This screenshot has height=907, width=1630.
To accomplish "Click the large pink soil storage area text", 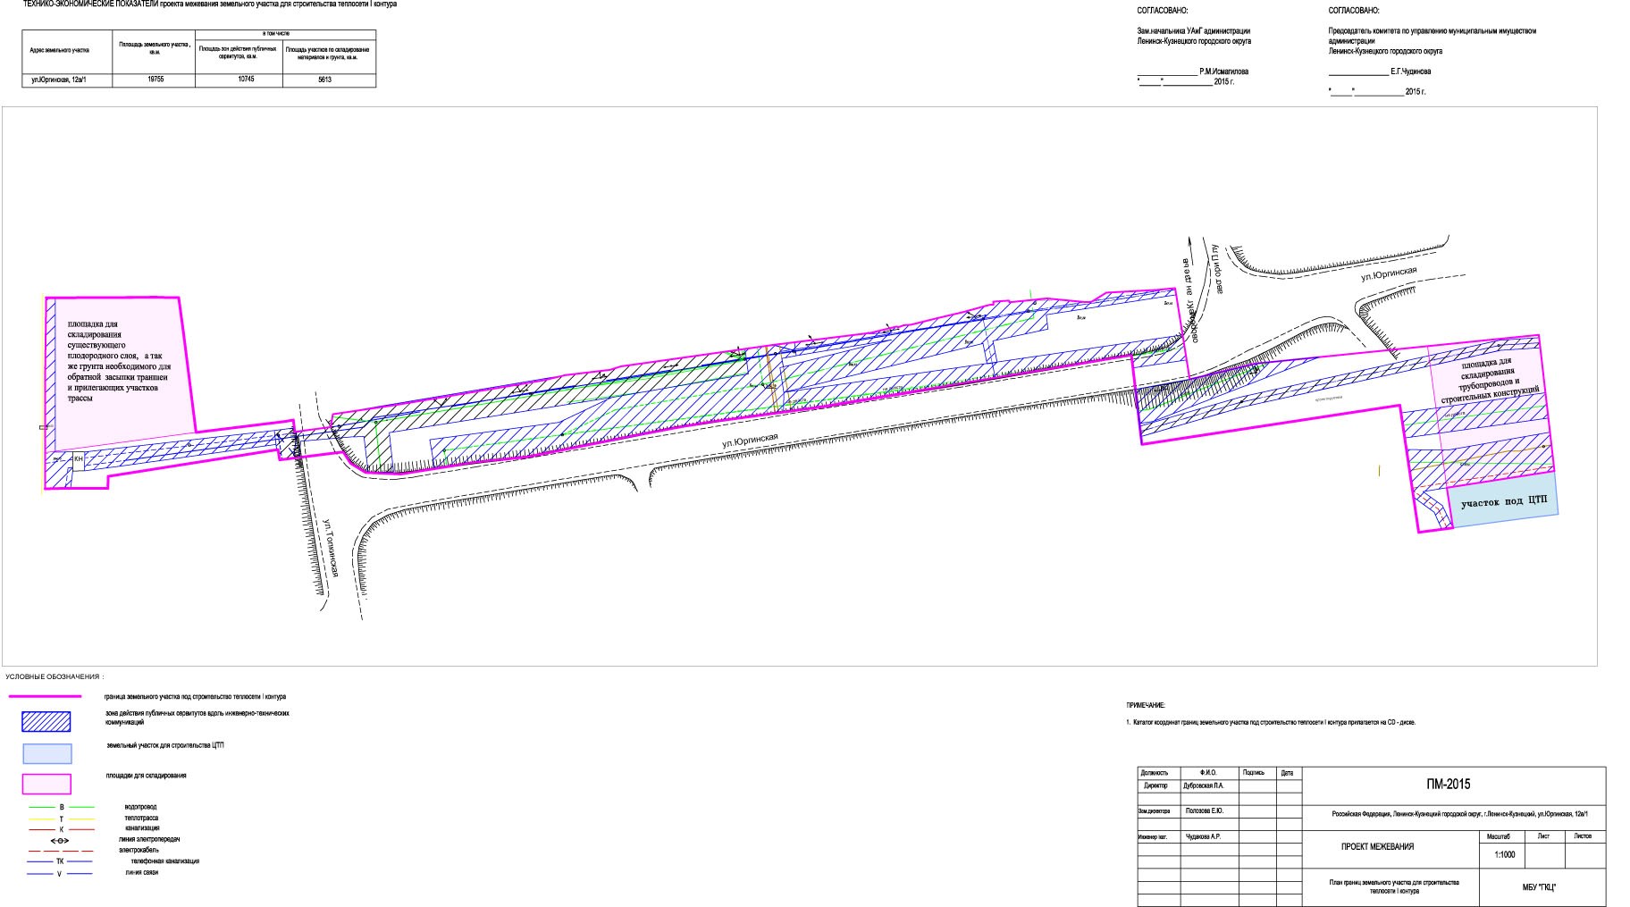I will click(118, 361).
